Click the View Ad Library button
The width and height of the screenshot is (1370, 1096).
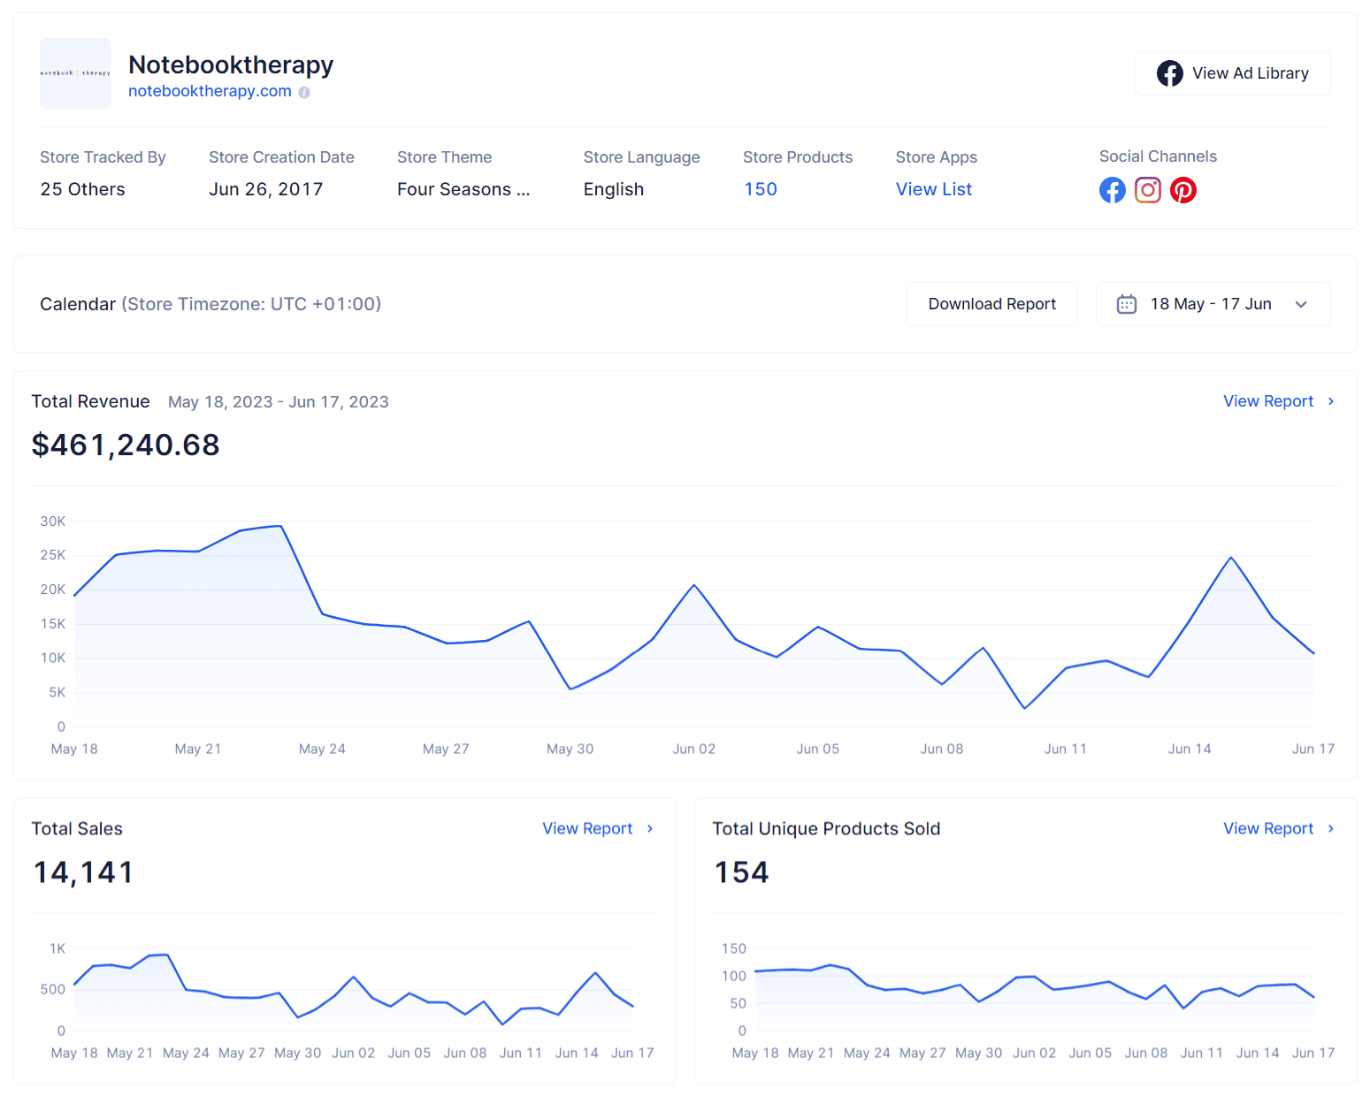click(x=1232, y=72)
